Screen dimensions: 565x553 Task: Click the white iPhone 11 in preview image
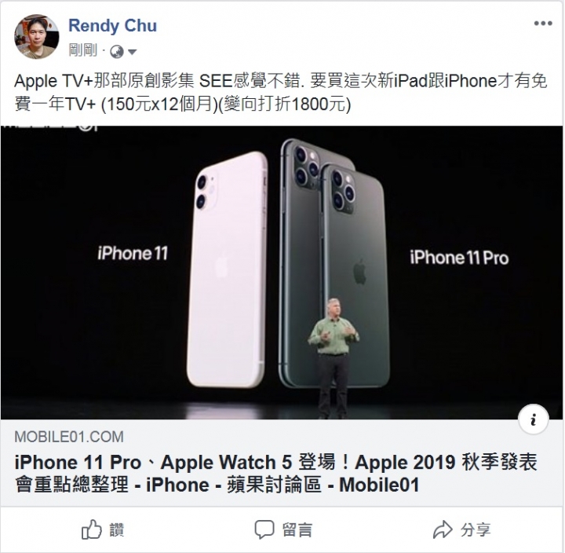tap(228, 269)
